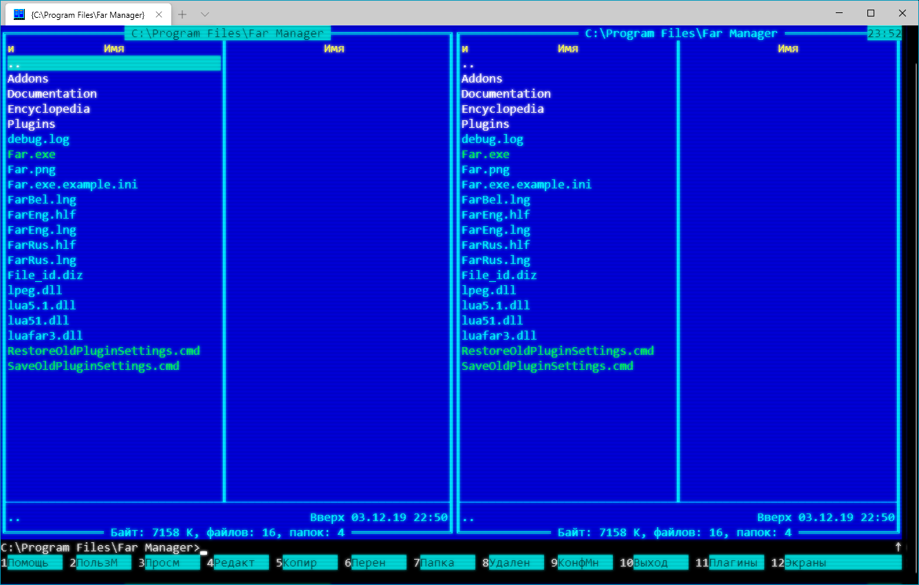
Task: Click 10 Выход function key
Action: click(653, 563)
